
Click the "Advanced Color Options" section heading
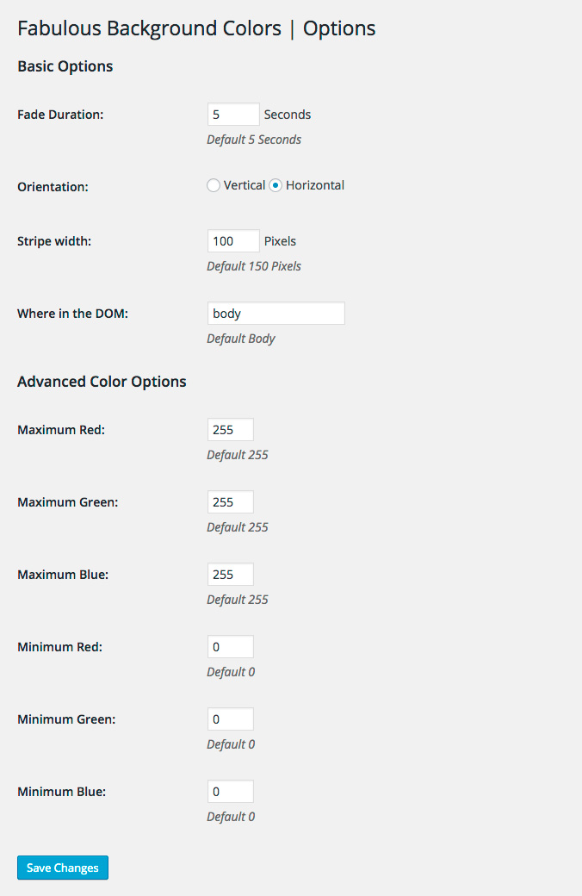tap(102, 382)
